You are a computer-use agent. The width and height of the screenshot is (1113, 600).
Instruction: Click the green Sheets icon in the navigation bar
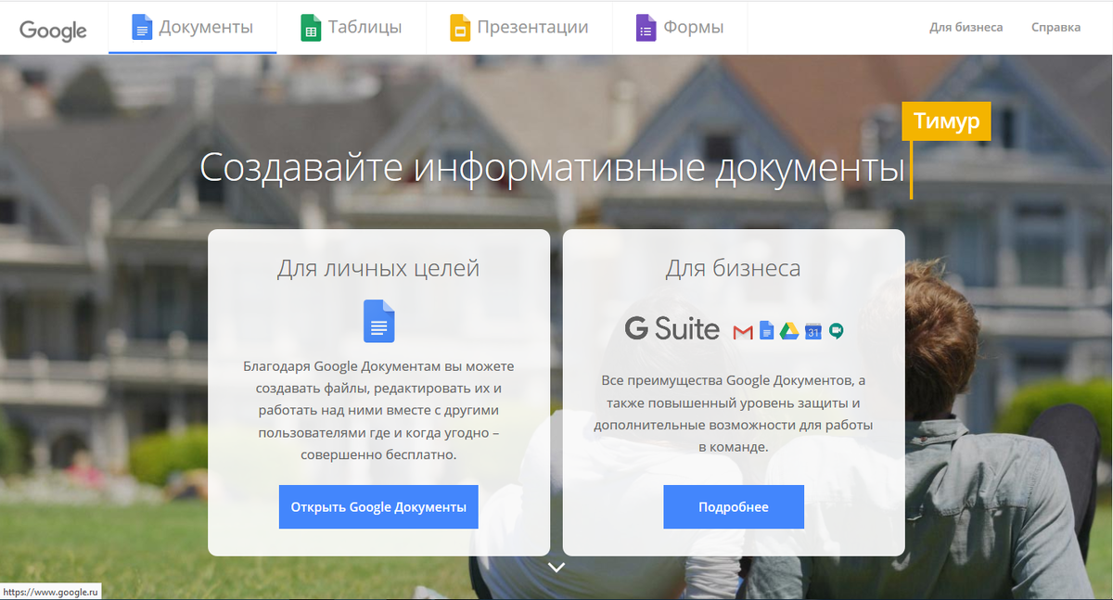pyautogui.click(x=311, y=27)
